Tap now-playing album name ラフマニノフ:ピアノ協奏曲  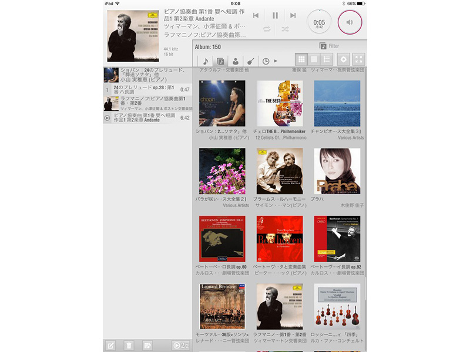tap(204, 35)
